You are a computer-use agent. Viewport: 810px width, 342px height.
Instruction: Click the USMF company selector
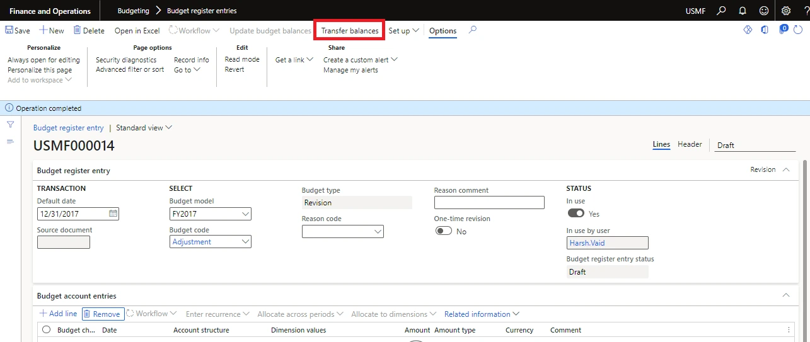coord(695,11)
